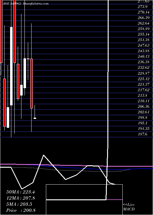Click the 210.11 price axis label
Viewport: 153px width, 215px height.
tap(144, 101)
